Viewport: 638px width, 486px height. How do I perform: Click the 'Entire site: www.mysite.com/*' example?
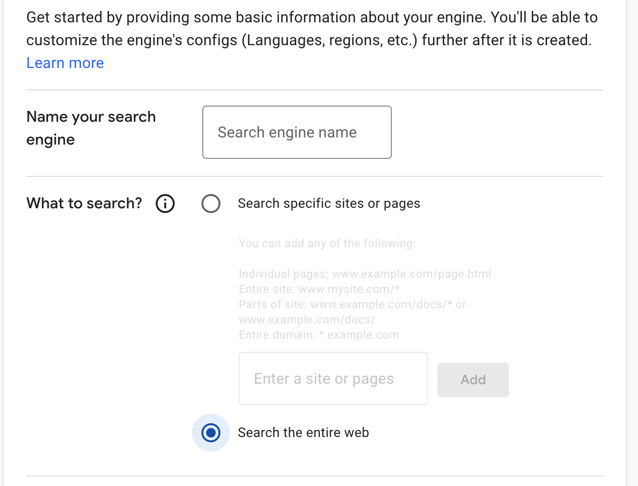pyautogui.click(x=319, y=289)
